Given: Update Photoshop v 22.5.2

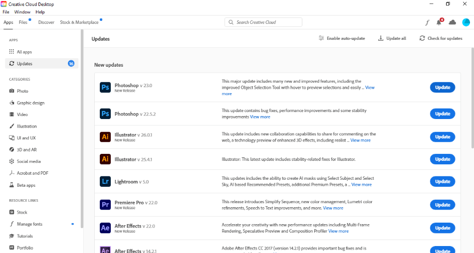Looking at the screenshot, I should pyautogui.click(x=443, y=114).
